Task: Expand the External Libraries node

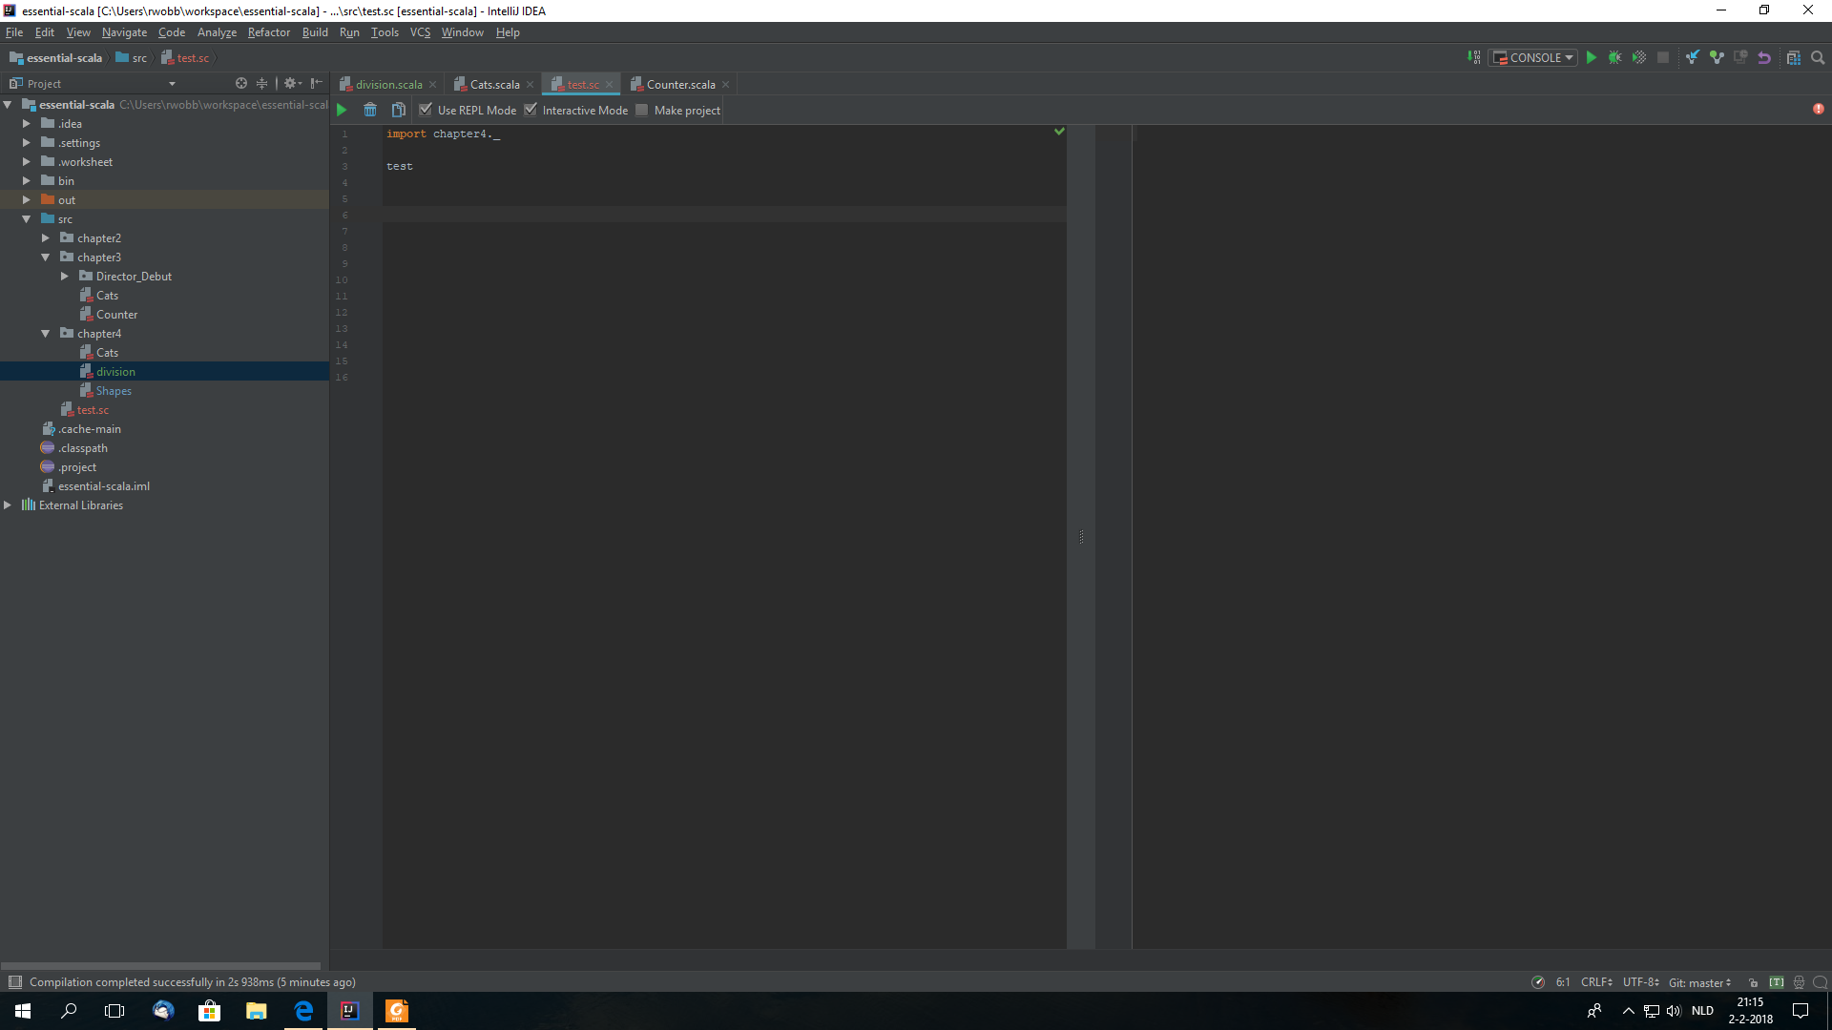Action: pyautogui.click(x=8, y=505)
